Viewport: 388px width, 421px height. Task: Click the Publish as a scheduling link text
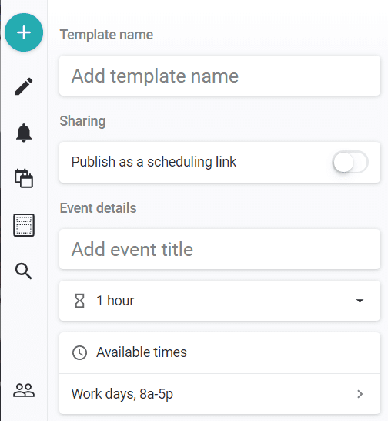(154, 162)
